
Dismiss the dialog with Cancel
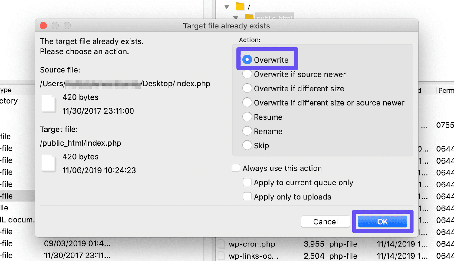pyautogui.click(x=325, y=221)
